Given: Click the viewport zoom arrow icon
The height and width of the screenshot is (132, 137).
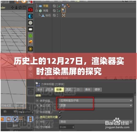Looking at the screenshot, I should 16,7.
